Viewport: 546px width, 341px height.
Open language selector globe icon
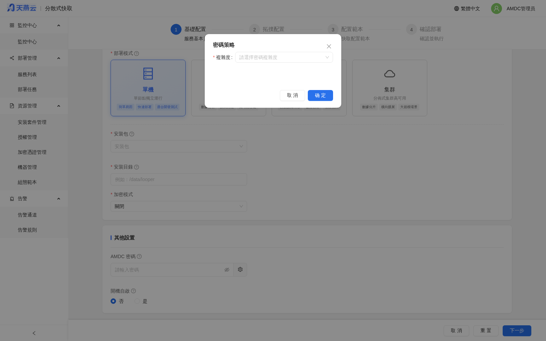[x=457, y=9]
